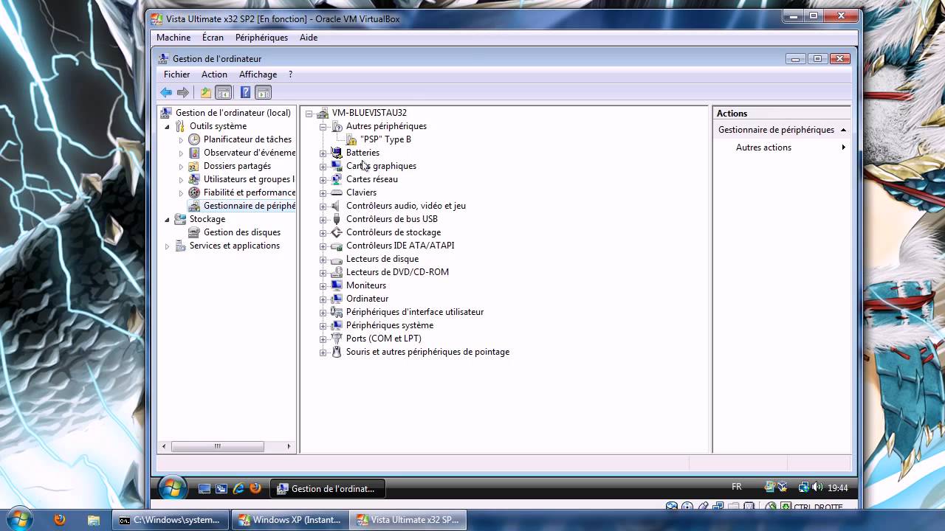This screenshot has width=945, height=531.
Task: Click the 19:44 clock in the VM tray
Action: pyautogui.click(x=837, y=487)
